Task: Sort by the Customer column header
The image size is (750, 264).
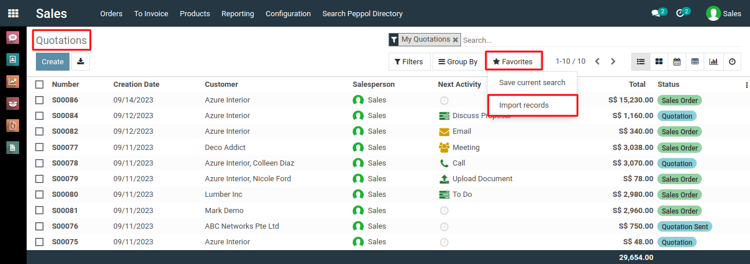Action: 221,85
